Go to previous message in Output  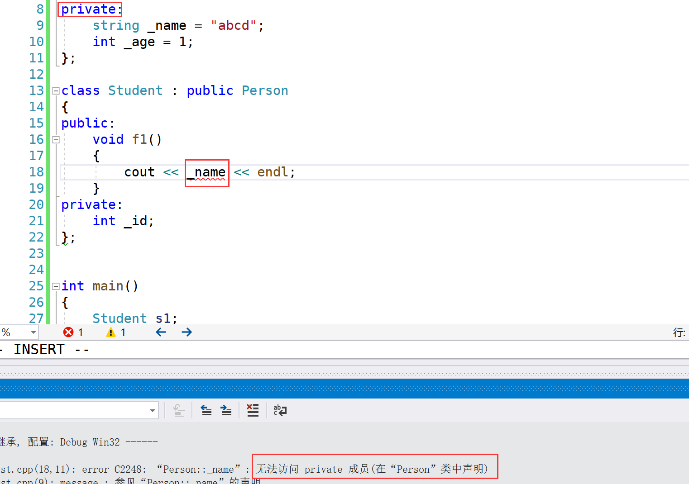point(206,410)
